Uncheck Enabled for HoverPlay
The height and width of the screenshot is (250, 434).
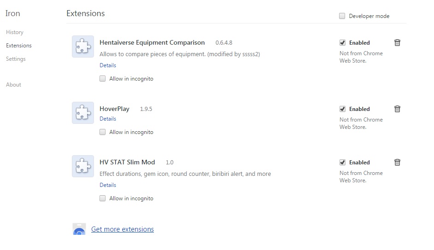[x=342, y=109]
